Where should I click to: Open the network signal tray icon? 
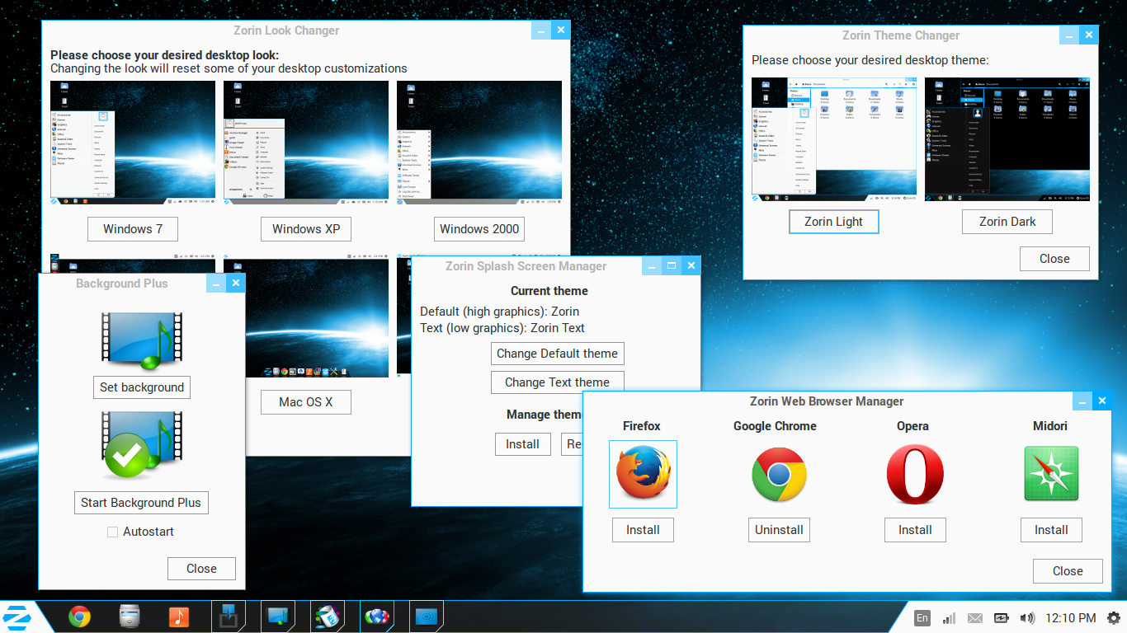[x=949, y=618]
